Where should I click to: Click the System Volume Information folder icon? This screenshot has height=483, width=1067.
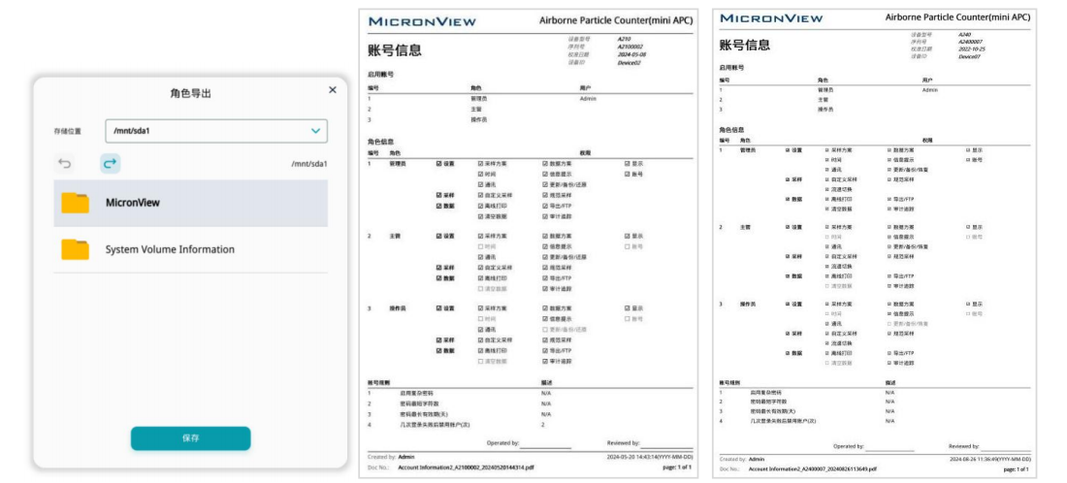75,249
